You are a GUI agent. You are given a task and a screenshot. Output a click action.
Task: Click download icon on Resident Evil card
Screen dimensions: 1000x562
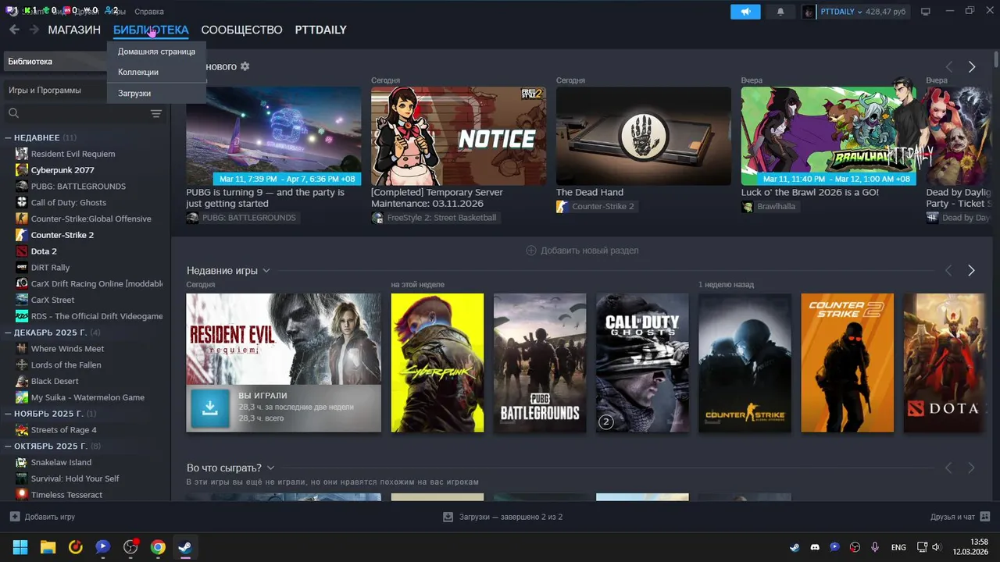tap(210, 408)
